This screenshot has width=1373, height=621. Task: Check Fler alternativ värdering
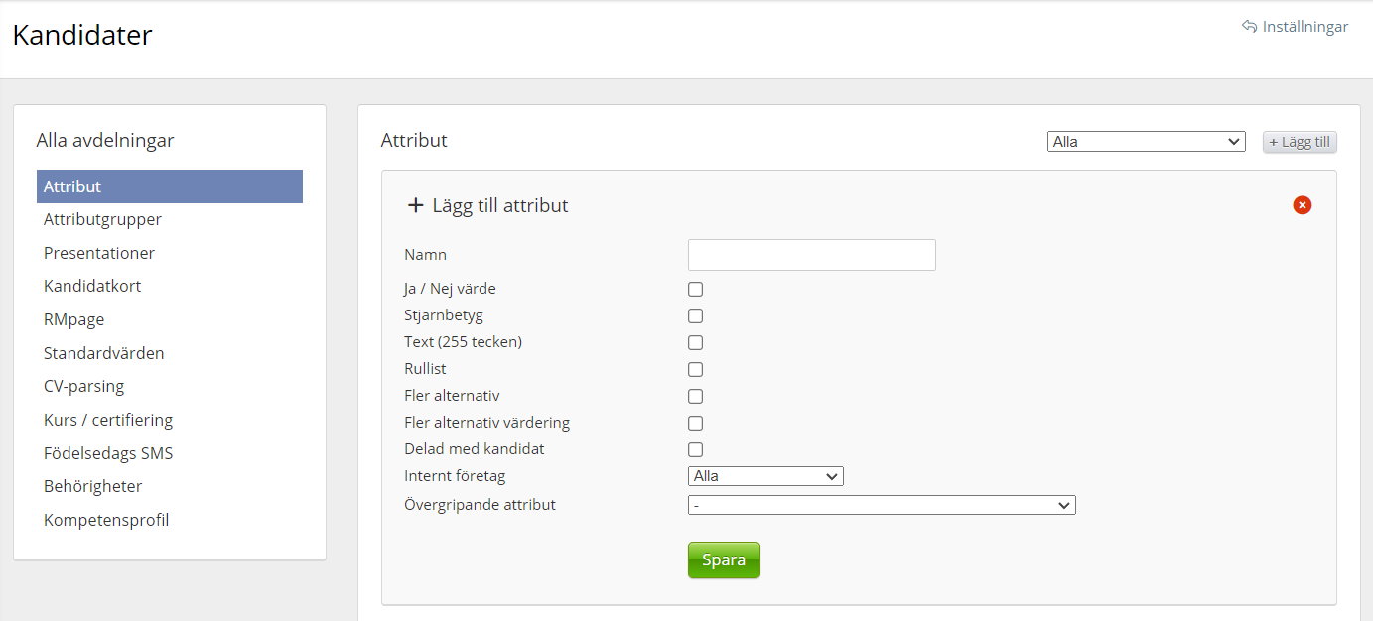click(x=696, y=424)
